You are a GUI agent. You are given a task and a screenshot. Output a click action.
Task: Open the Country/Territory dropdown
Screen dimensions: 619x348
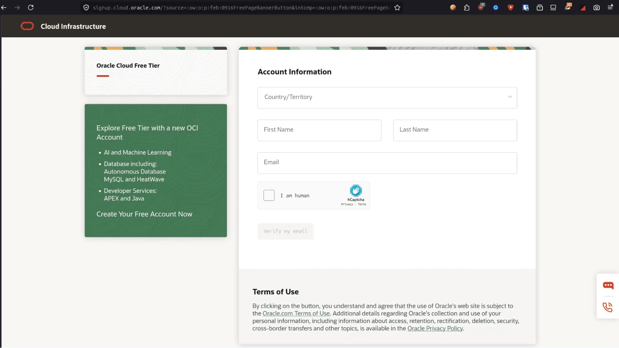[387, 98]
